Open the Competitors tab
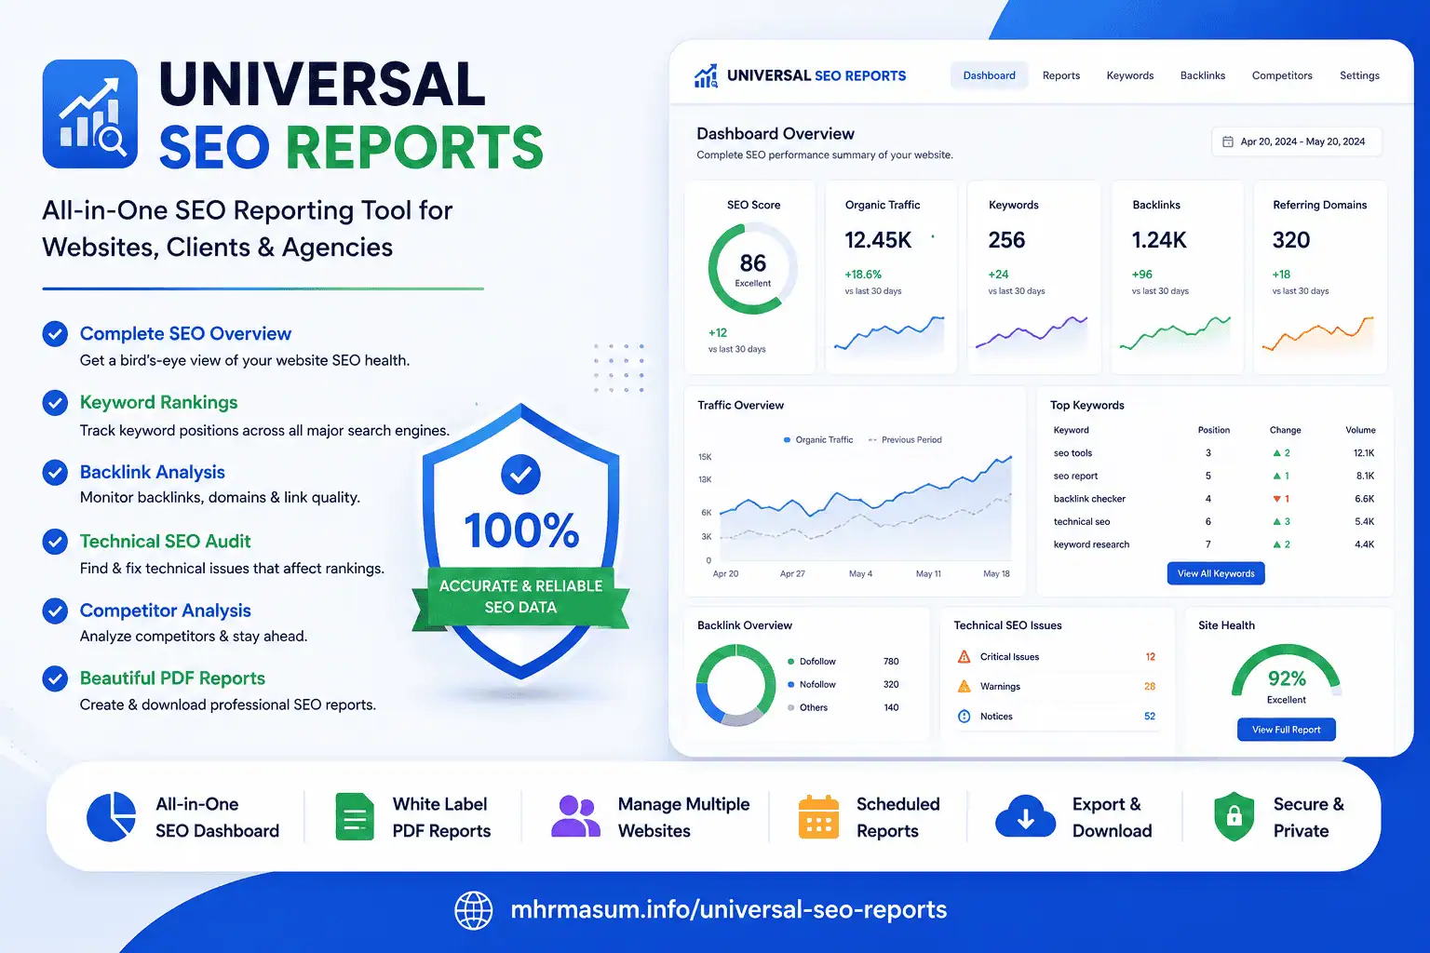 click(x=1282, y=75)
